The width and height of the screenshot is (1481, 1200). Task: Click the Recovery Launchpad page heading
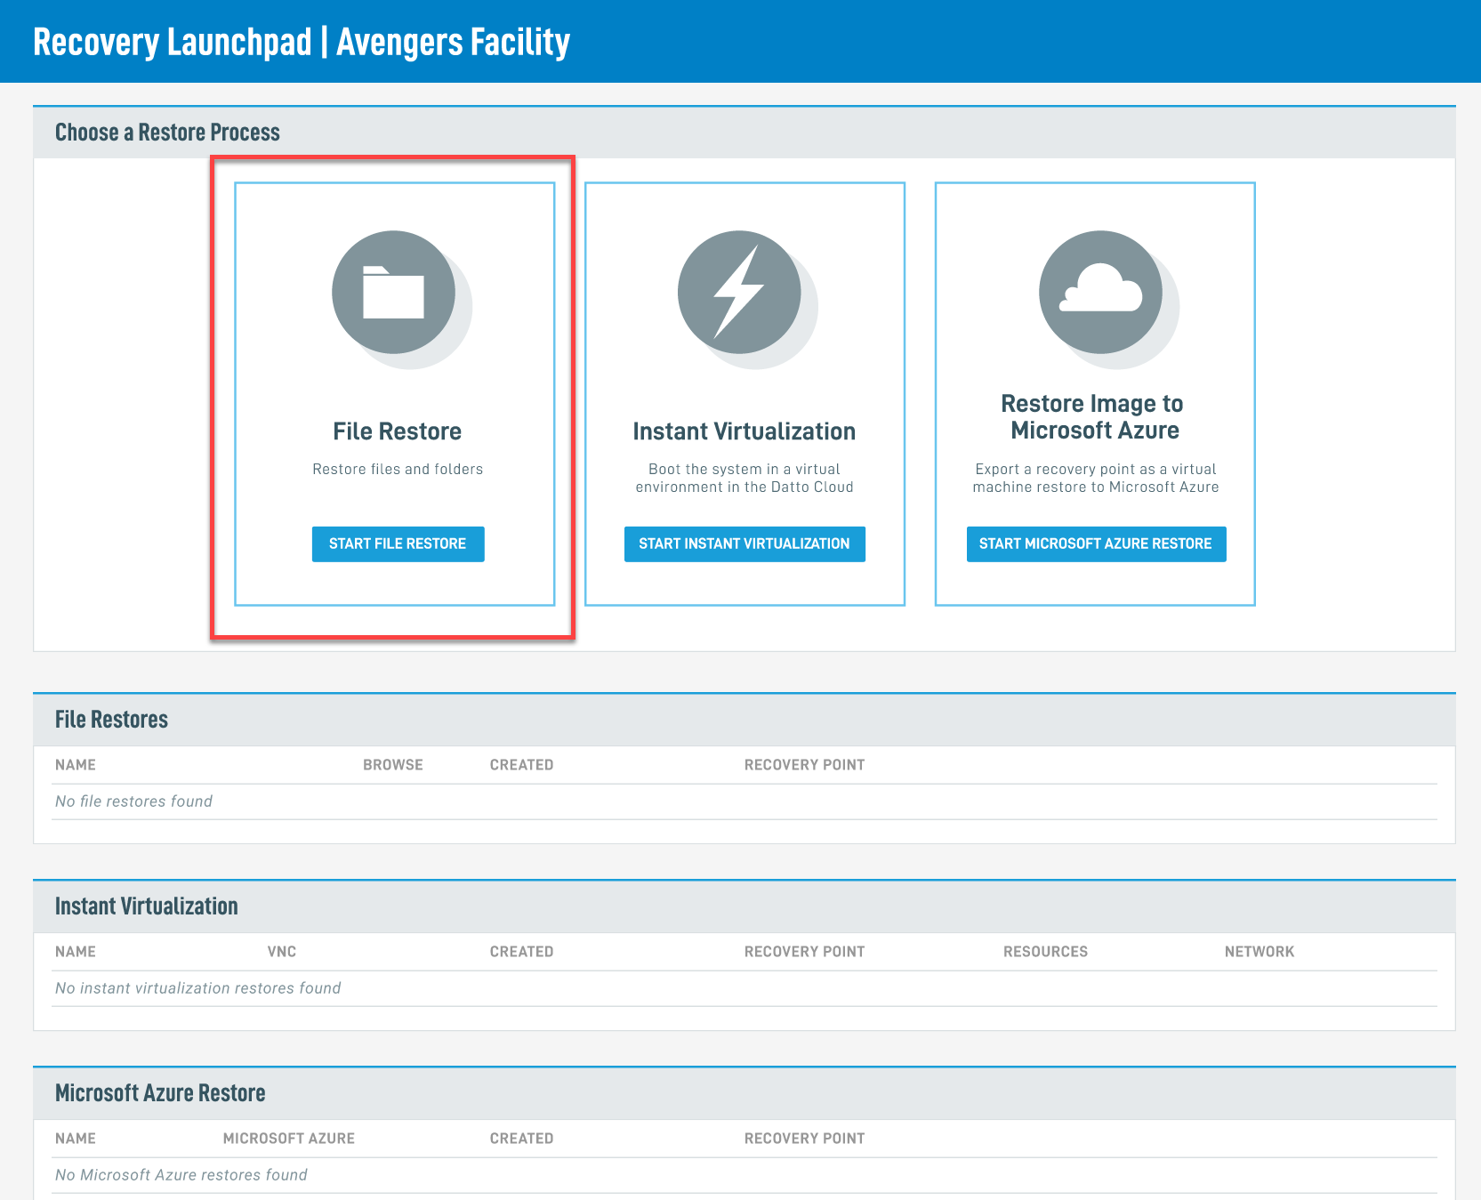(x=301, y=42)
